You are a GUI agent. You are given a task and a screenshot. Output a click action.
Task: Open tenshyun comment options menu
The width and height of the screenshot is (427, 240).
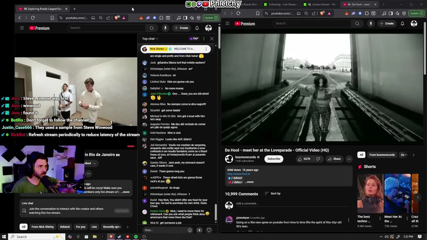(x=349, y=220)
